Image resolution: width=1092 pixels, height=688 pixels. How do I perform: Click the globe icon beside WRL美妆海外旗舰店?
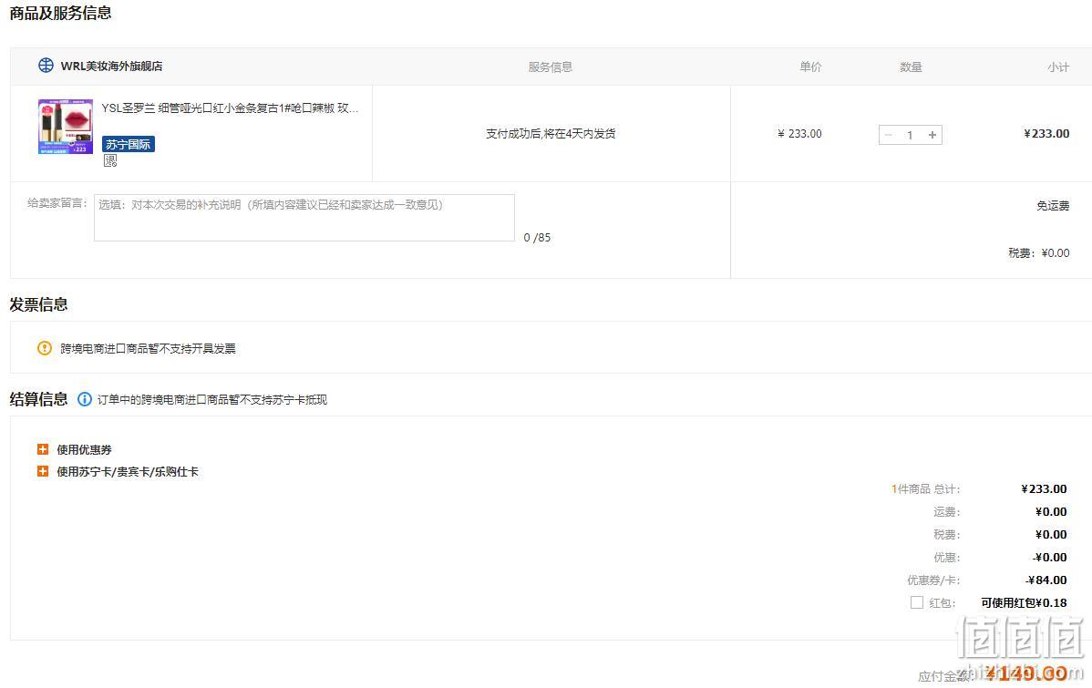46,66
